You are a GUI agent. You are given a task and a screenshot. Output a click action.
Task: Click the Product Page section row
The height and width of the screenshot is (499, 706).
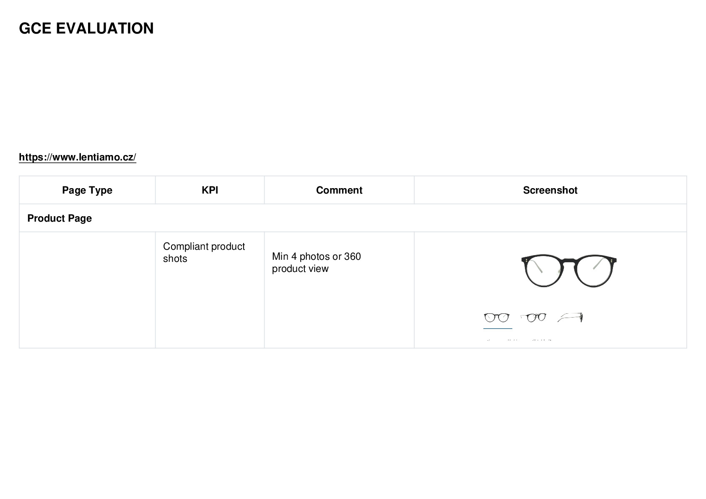(353, 218)
